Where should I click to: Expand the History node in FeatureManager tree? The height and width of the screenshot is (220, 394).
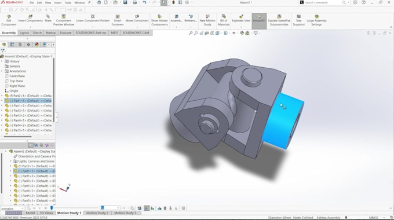point(2,61)
